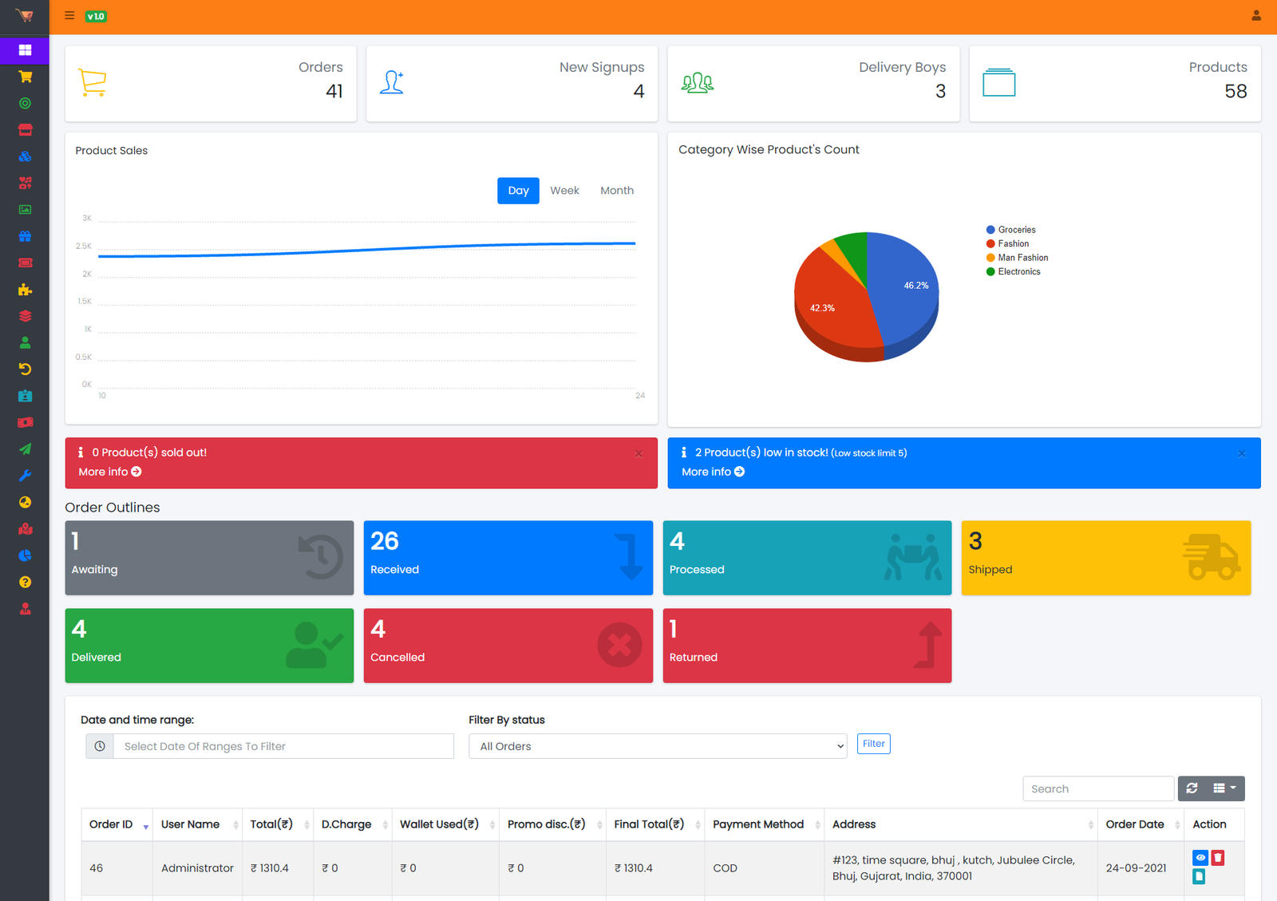Screen dimensions: 1277x901
Task: Open More info on low stock alert
Action: coord(713,472)
